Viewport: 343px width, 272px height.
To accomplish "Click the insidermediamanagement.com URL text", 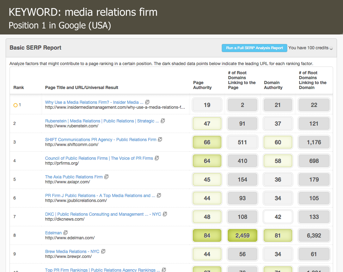I will 115,107.
